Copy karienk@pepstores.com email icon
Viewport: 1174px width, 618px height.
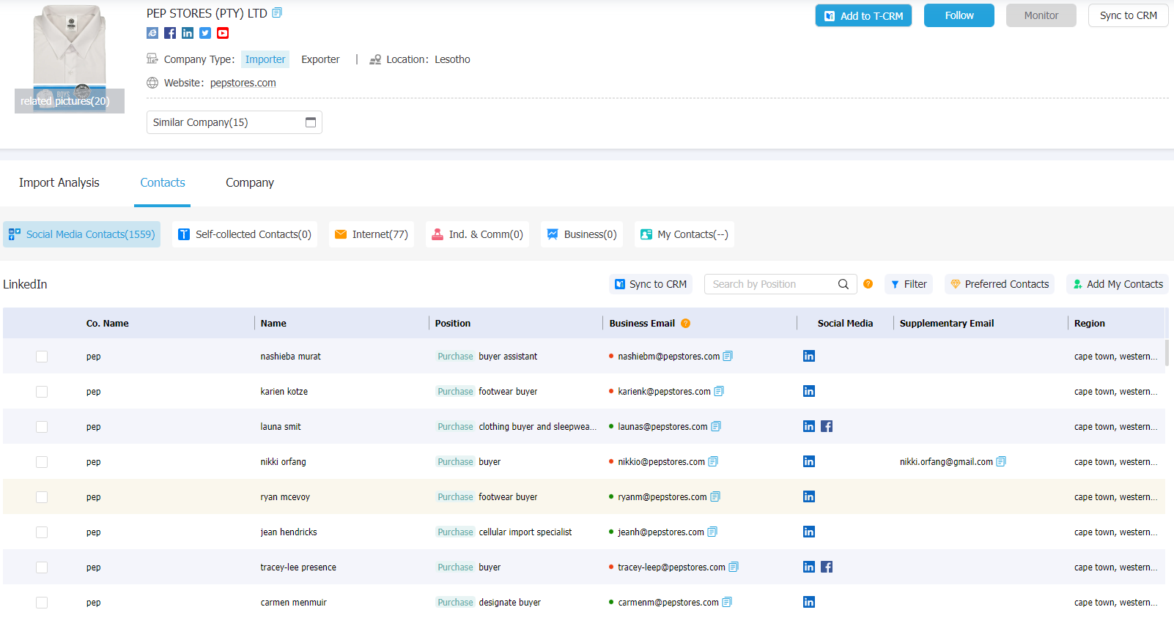click(x=719, y=392)
